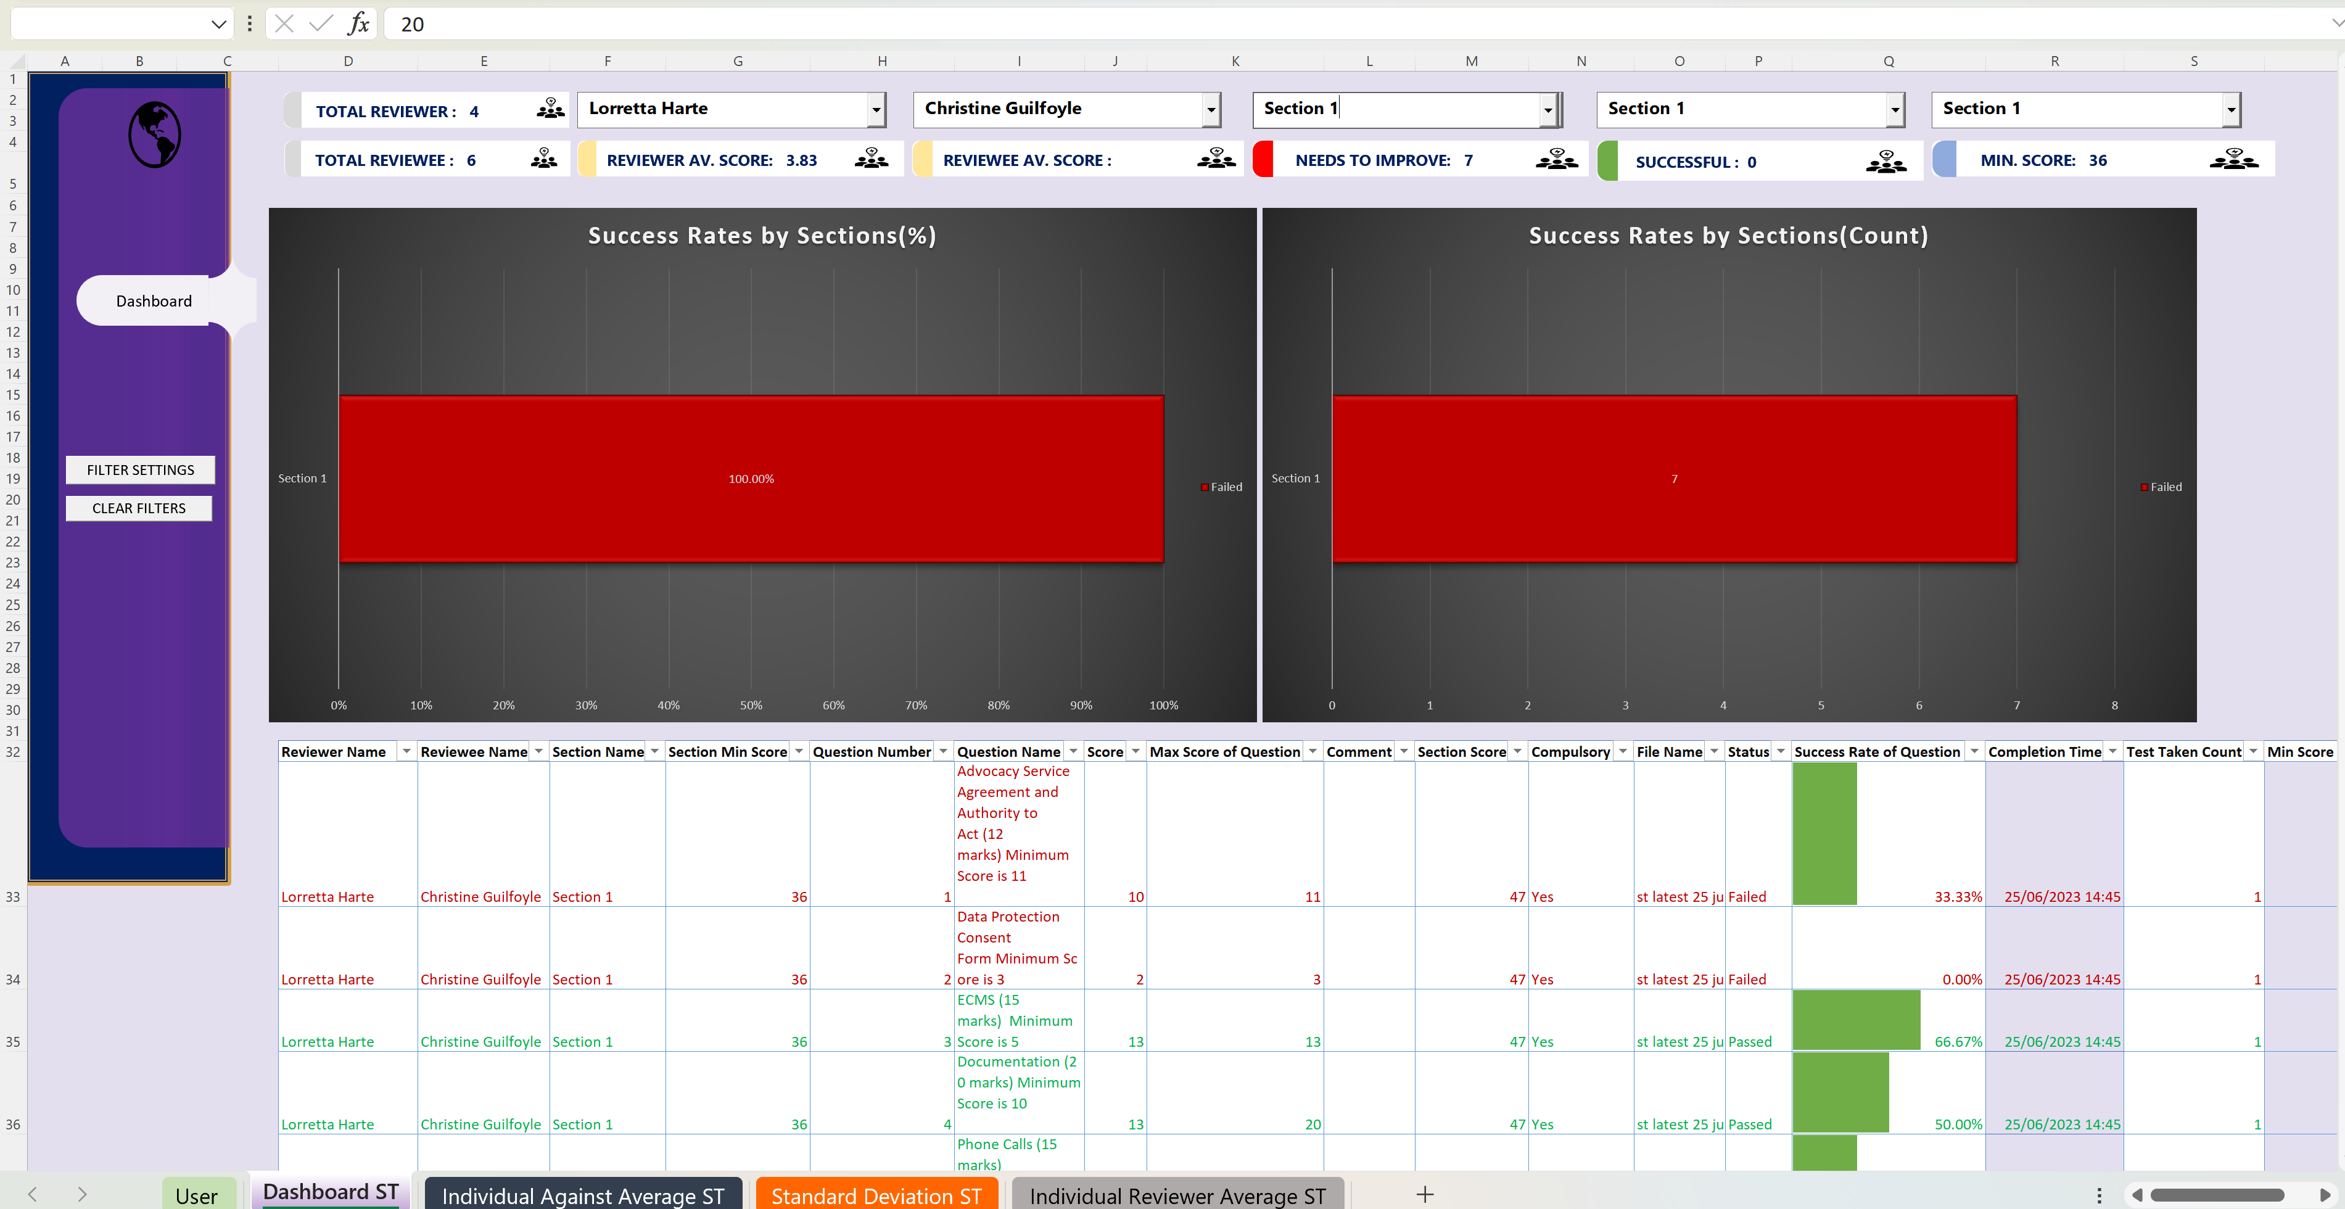Click people icon in NEEDS TO IMPROVE card
The height and width of the screenshot is (1209, 2345).
click(x=1556, y=159)
